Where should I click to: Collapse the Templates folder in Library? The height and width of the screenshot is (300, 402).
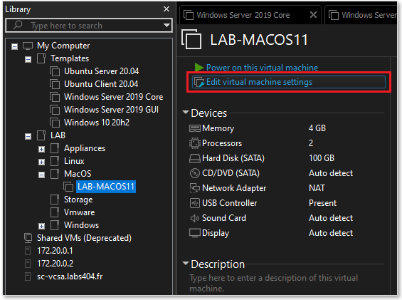click(28, 60)
